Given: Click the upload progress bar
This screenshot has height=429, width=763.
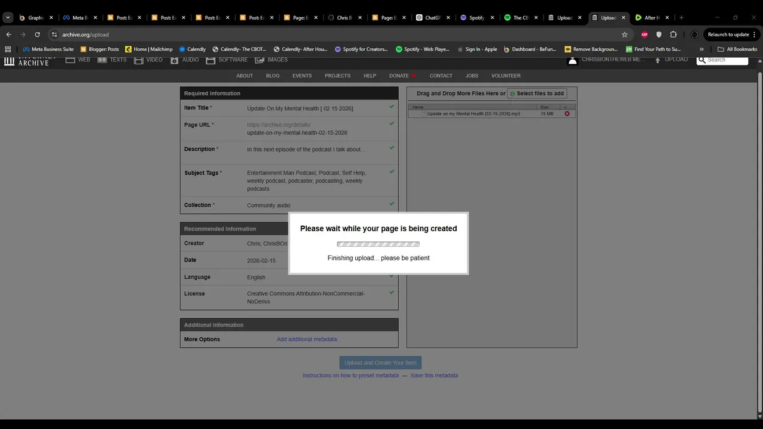Looking at the screenshot, I should tap(379, 244).
